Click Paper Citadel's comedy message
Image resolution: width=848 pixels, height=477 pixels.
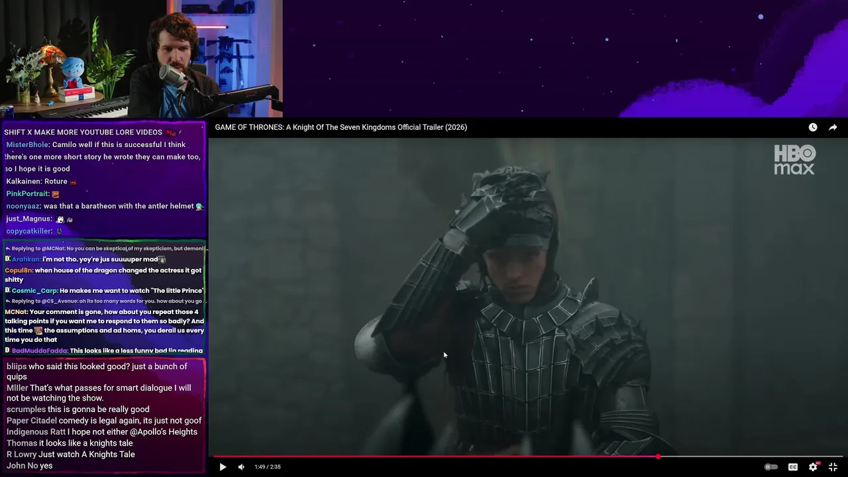104,421
